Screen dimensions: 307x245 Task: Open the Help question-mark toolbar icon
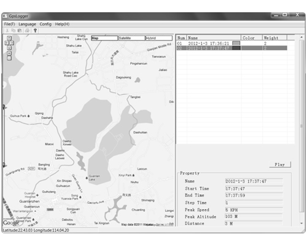pyautogui.click(x=35, y=31)
